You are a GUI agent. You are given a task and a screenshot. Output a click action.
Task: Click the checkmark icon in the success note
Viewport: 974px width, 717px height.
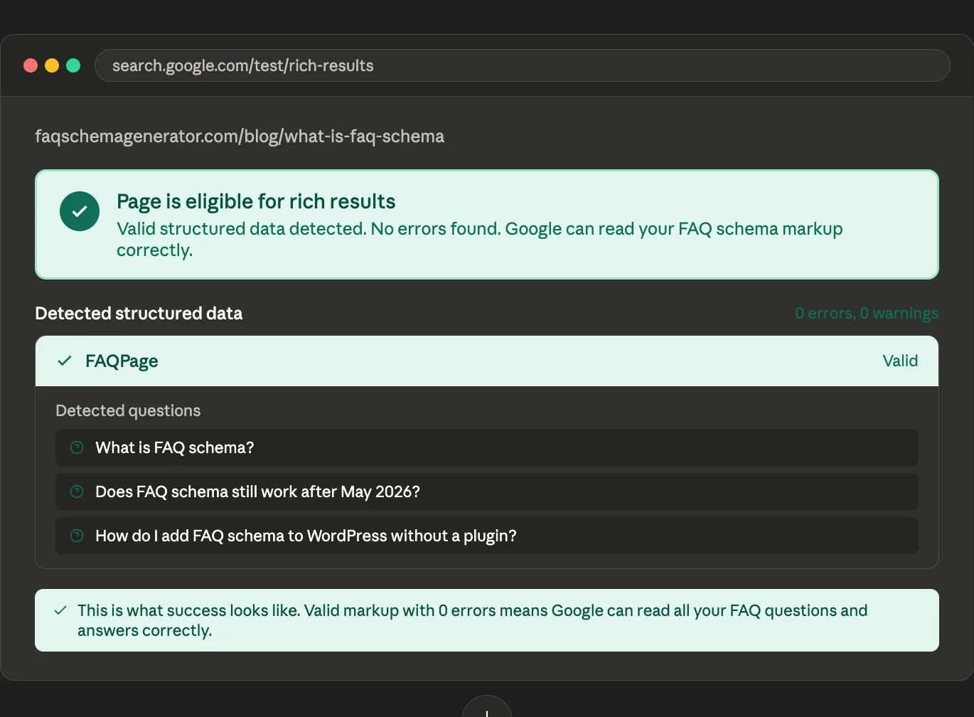point(60,610)
